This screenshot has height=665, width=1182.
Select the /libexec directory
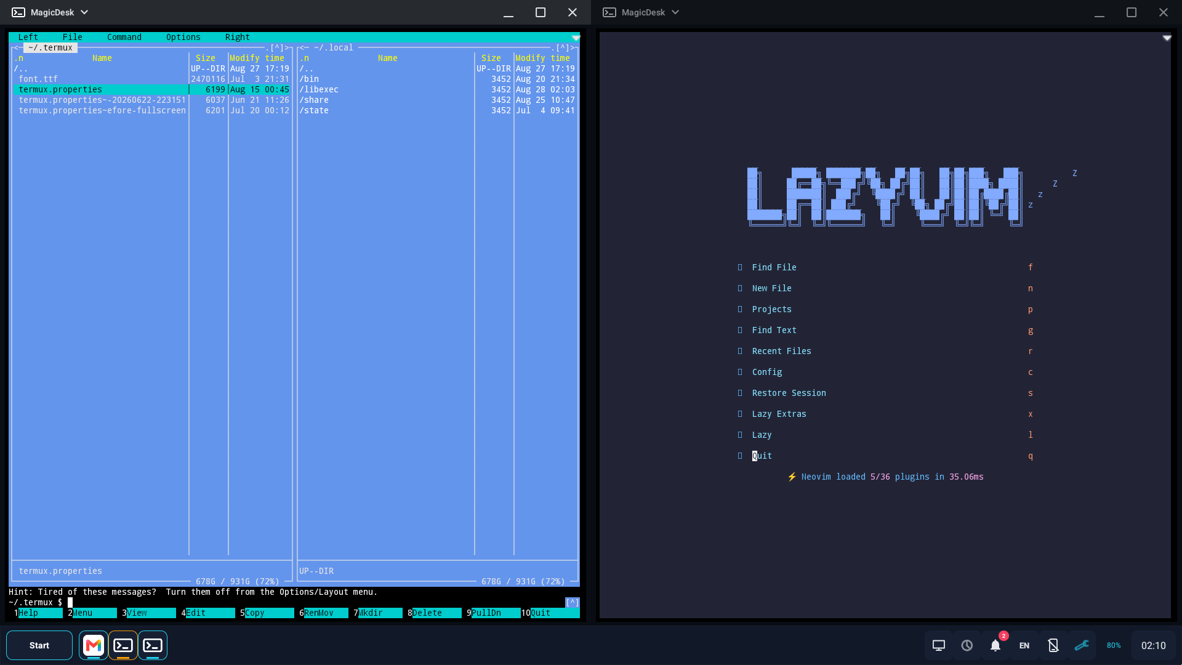(x=438, y=89)
